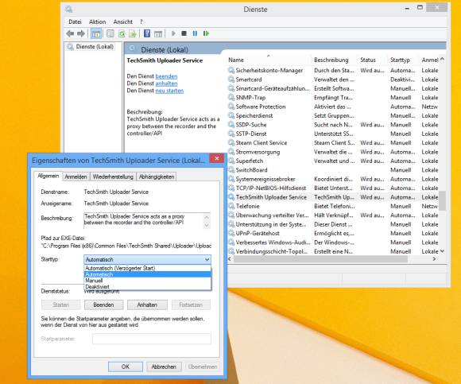Open the Aktion menu
This screenshot has width=461, height=384.
(x=97, y=21)
